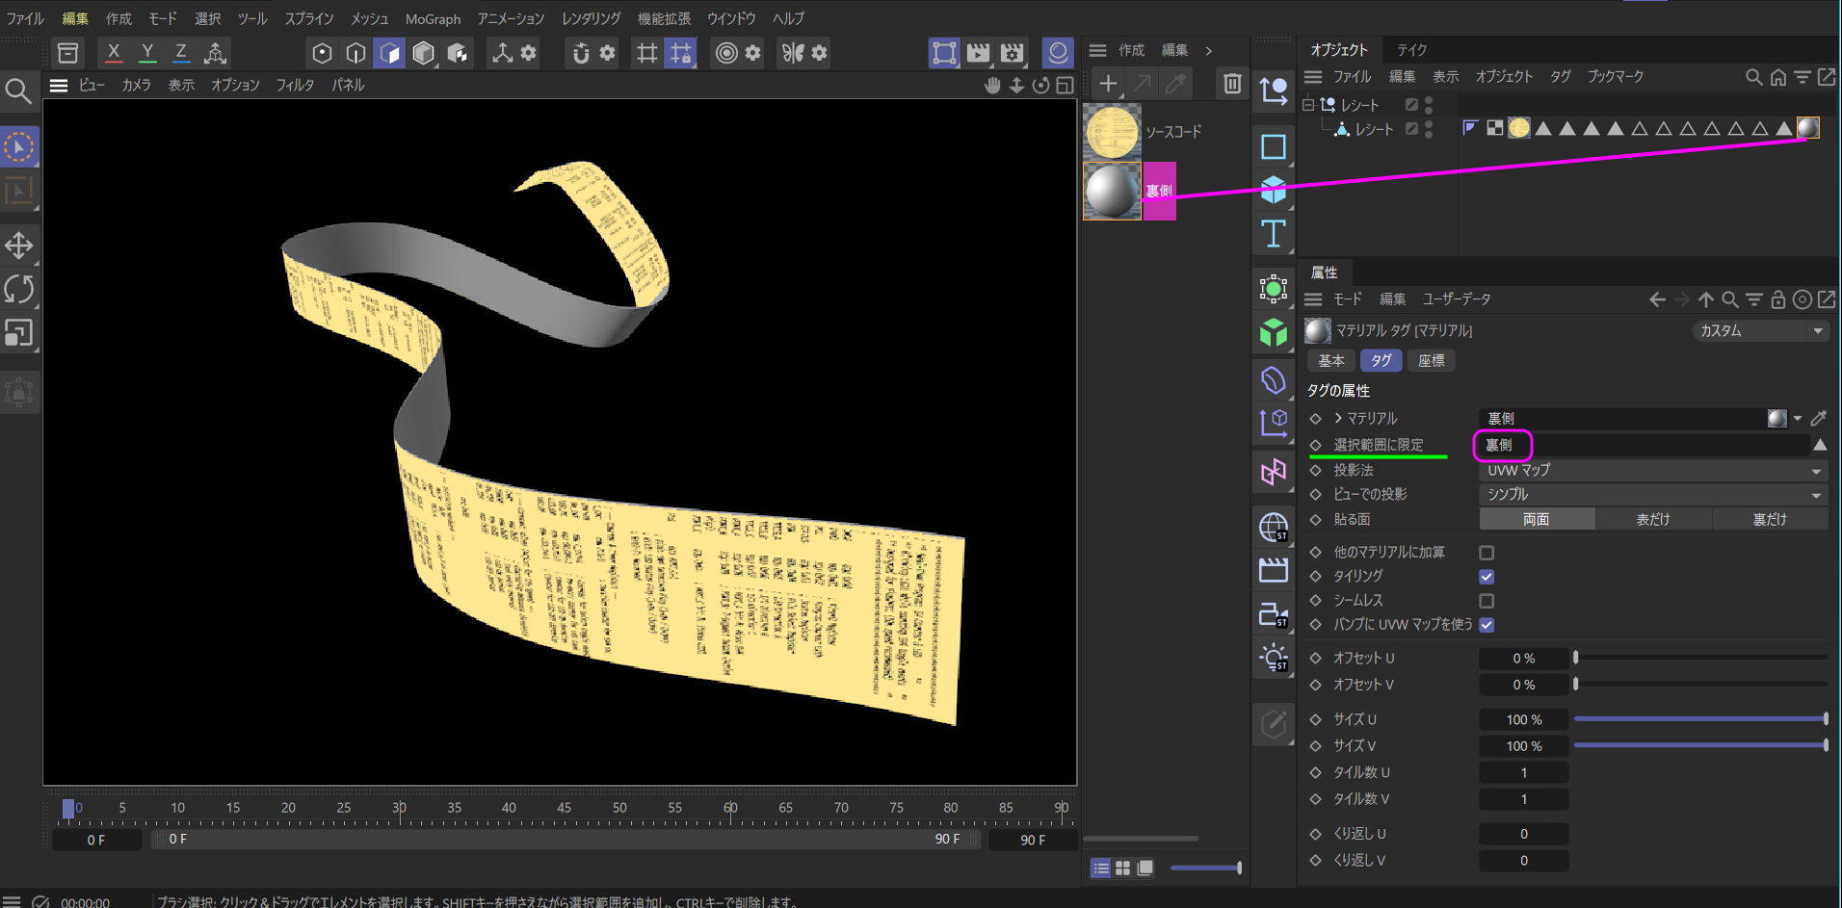Expand the マテリアル disclosure arrow
The height and width of the screenshot is (908, 1842).
coord(1338,418)
